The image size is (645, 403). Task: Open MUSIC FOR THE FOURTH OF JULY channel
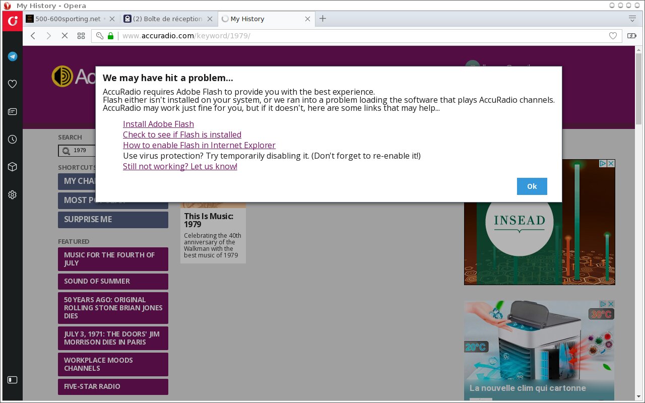(113, 259)
